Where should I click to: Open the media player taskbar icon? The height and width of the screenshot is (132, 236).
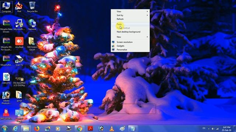point(58,129)
